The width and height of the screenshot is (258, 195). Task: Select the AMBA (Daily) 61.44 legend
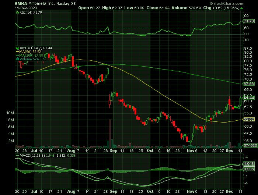coord(36,48)
